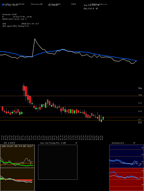The width and height of the screenshot is (144, 191).
Task: Open the MACD histogram mini chart
Action: click(17, 179)
